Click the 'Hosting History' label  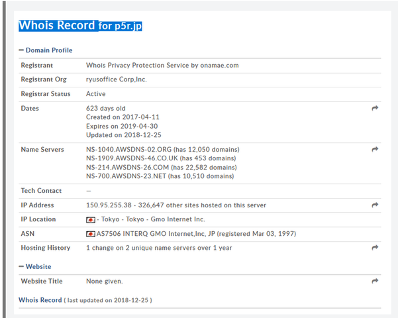point(46,248)
